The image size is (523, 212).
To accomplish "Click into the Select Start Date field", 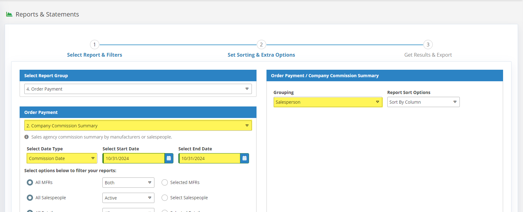I will point(134,158).
